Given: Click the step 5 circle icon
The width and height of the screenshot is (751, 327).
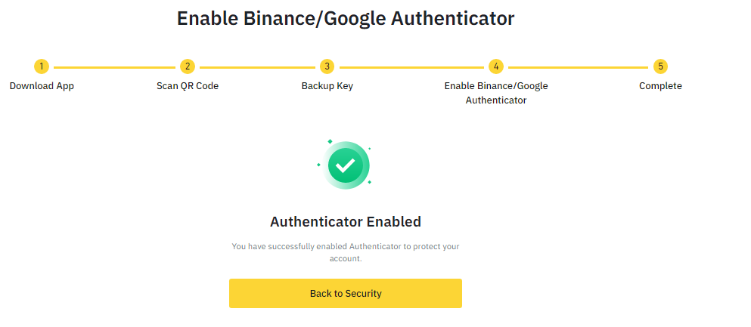Looking at the screenshot, I should (660, 66).
